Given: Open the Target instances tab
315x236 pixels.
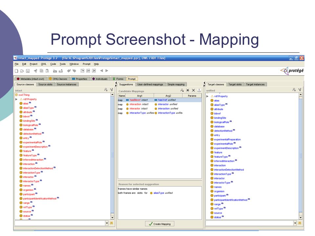Looking at the screenshot, I should 255,85.
